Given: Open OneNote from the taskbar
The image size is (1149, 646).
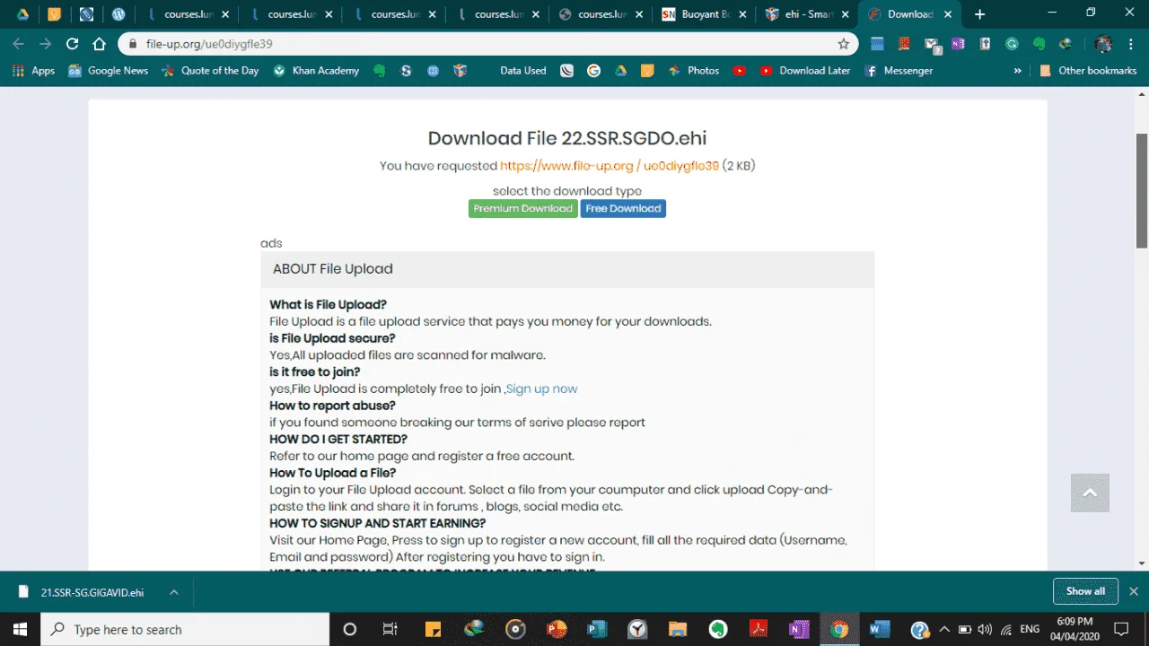Looking at the screenshot, I should tap(798, 629).
